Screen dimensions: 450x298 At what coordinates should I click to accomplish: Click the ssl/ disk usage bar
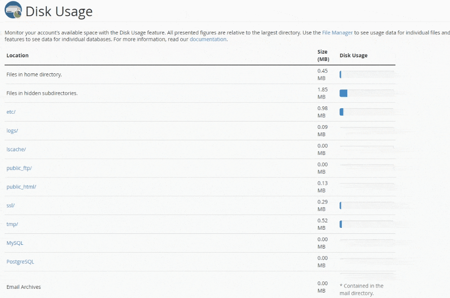coord(367,205)
